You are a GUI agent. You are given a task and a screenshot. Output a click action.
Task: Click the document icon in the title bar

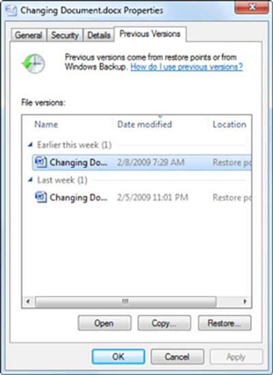(x=11, y=11)
